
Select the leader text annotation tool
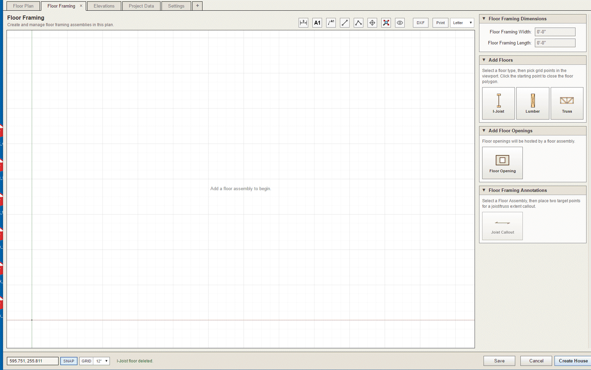331,23
